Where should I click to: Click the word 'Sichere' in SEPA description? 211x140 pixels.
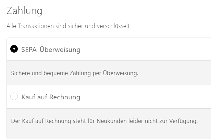coord(20,73)
